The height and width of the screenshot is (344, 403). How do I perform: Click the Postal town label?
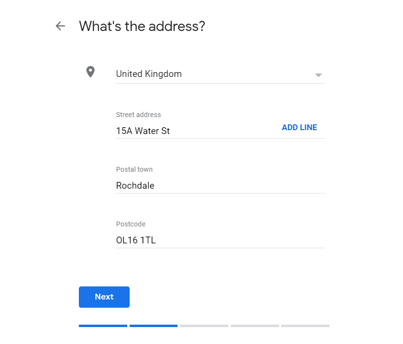point(134,169)
